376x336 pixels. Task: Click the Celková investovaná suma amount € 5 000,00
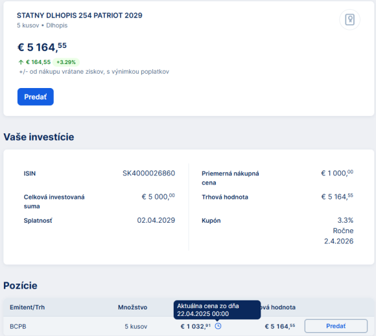158,197
